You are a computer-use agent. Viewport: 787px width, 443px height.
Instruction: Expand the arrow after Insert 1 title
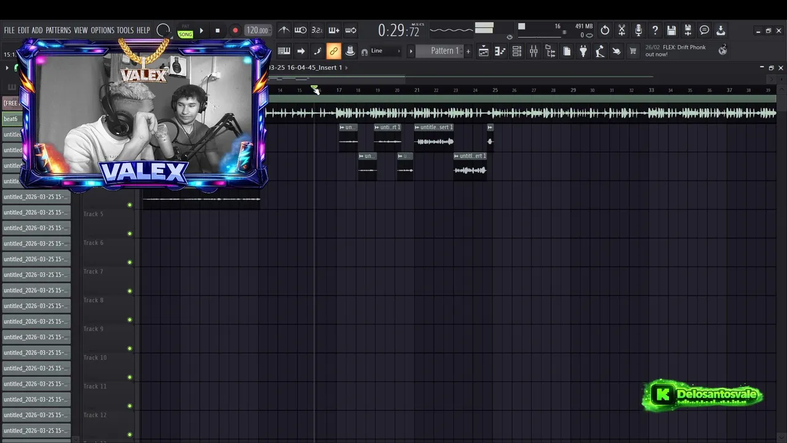346,68
